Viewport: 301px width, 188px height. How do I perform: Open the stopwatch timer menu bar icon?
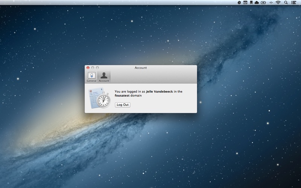[x=239, y=3]
